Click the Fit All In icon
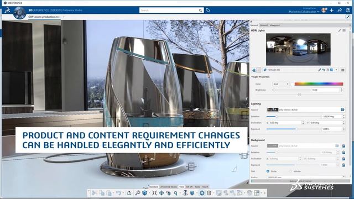This screenshot has width=354, height=199. click(154, 193)
